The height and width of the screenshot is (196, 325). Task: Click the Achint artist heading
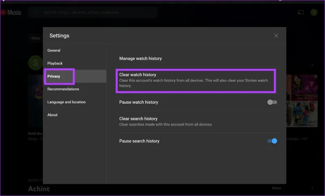point(39,189)
